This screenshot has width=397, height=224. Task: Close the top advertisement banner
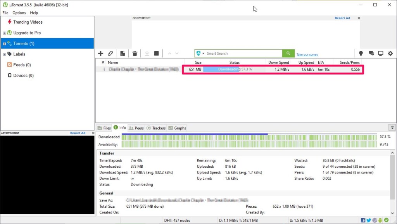359,18
